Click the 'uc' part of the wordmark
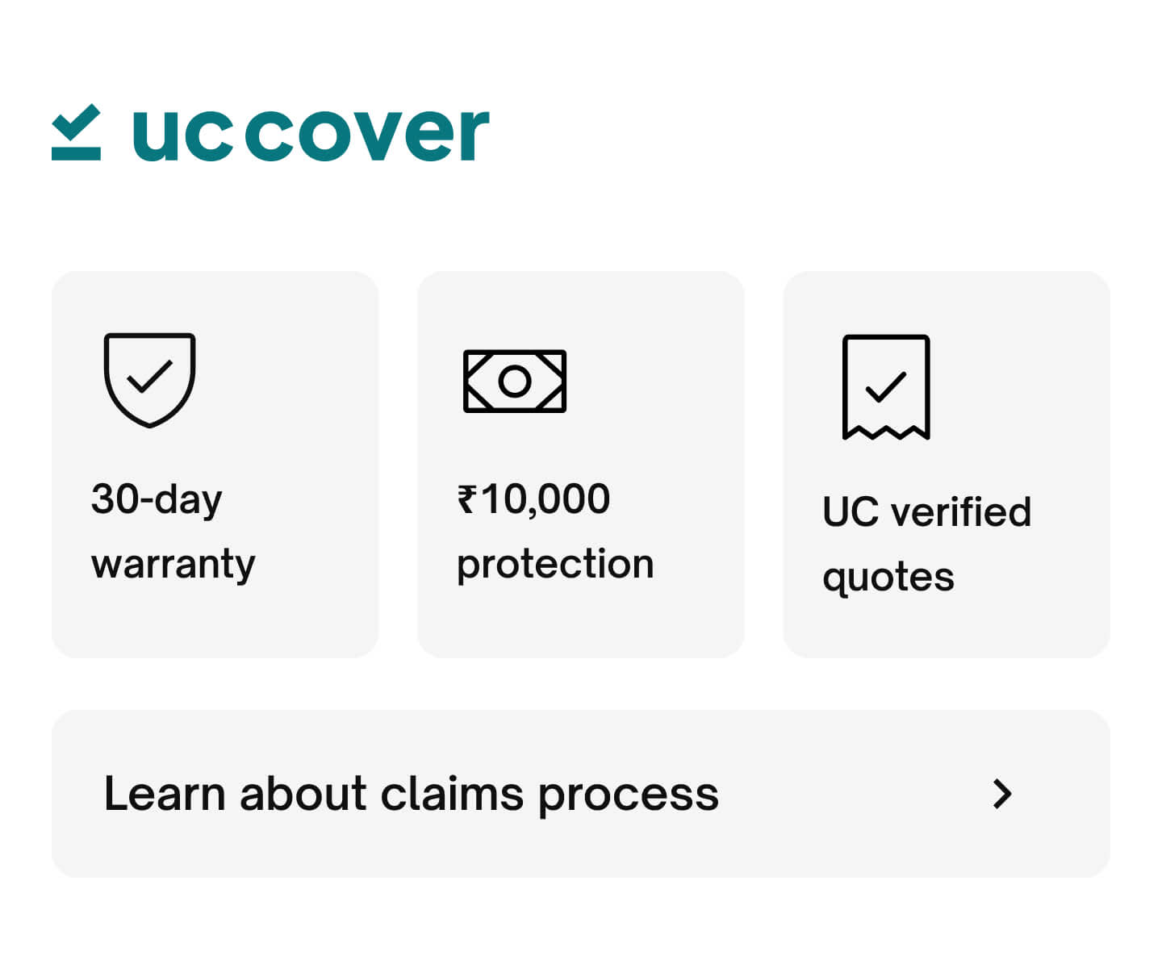 (183, 135)
